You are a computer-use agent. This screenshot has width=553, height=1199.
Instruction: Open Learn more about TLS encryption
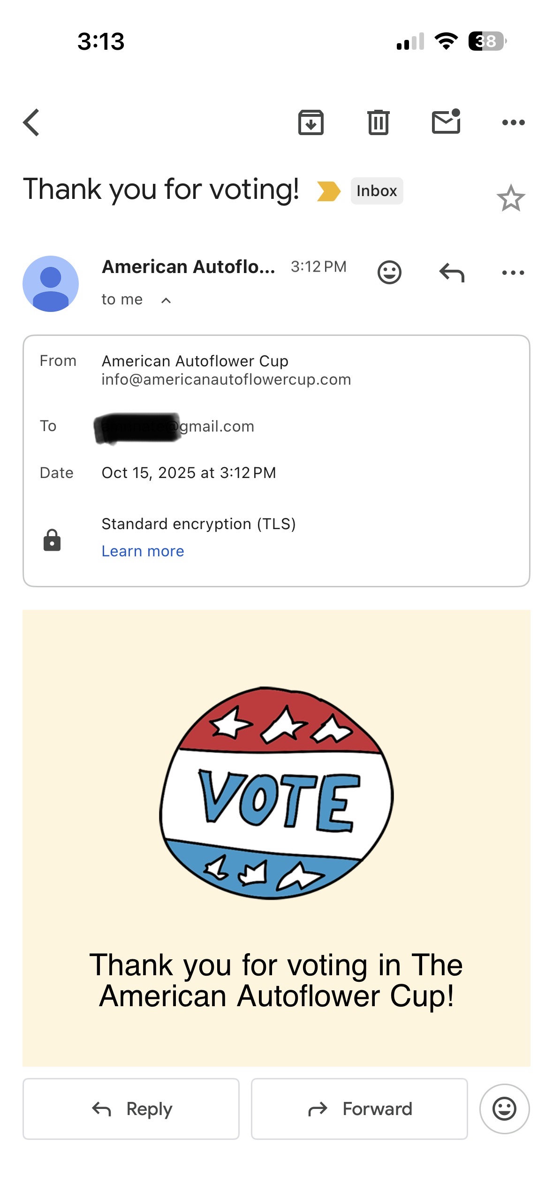143,551
